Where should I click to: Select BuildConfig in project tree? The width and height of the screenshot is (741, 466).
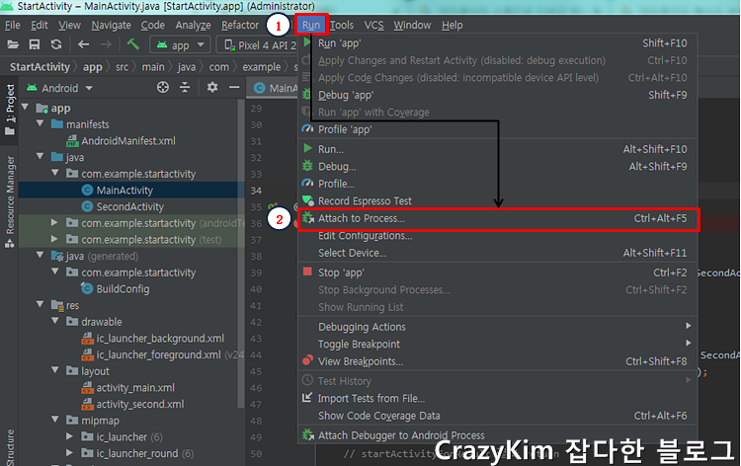[x=123, y=289]
